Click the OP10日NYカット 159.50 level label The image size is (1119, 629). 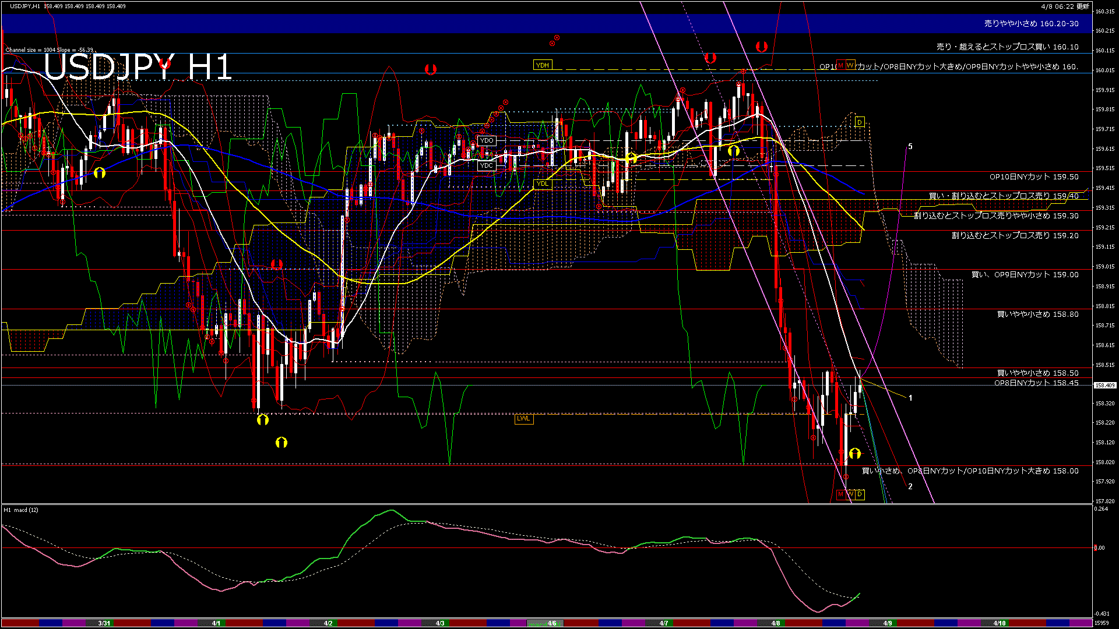1033,176
